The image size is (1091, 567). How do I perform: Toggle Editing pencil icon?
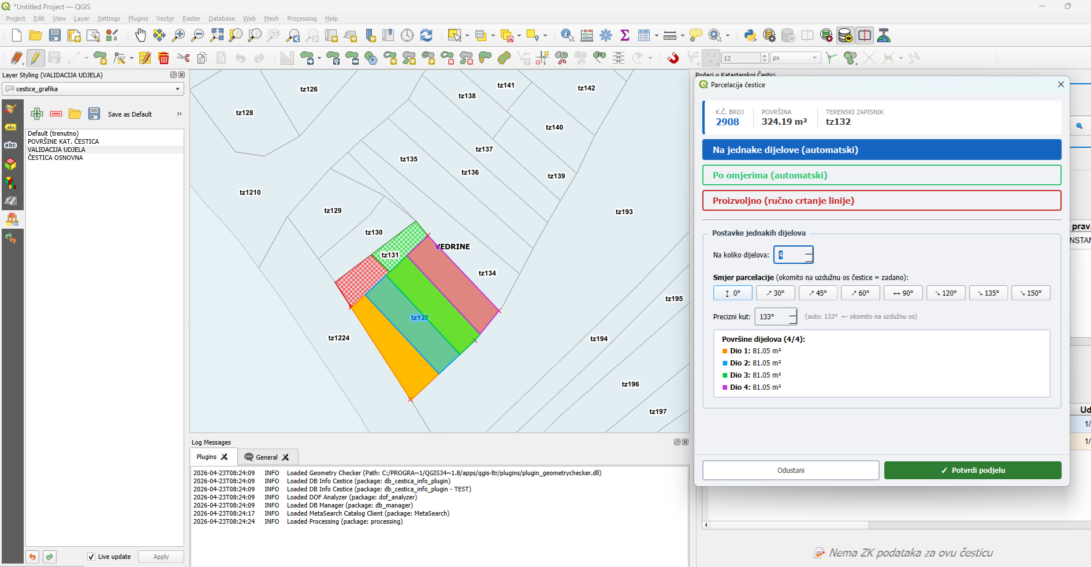[36, 58]
